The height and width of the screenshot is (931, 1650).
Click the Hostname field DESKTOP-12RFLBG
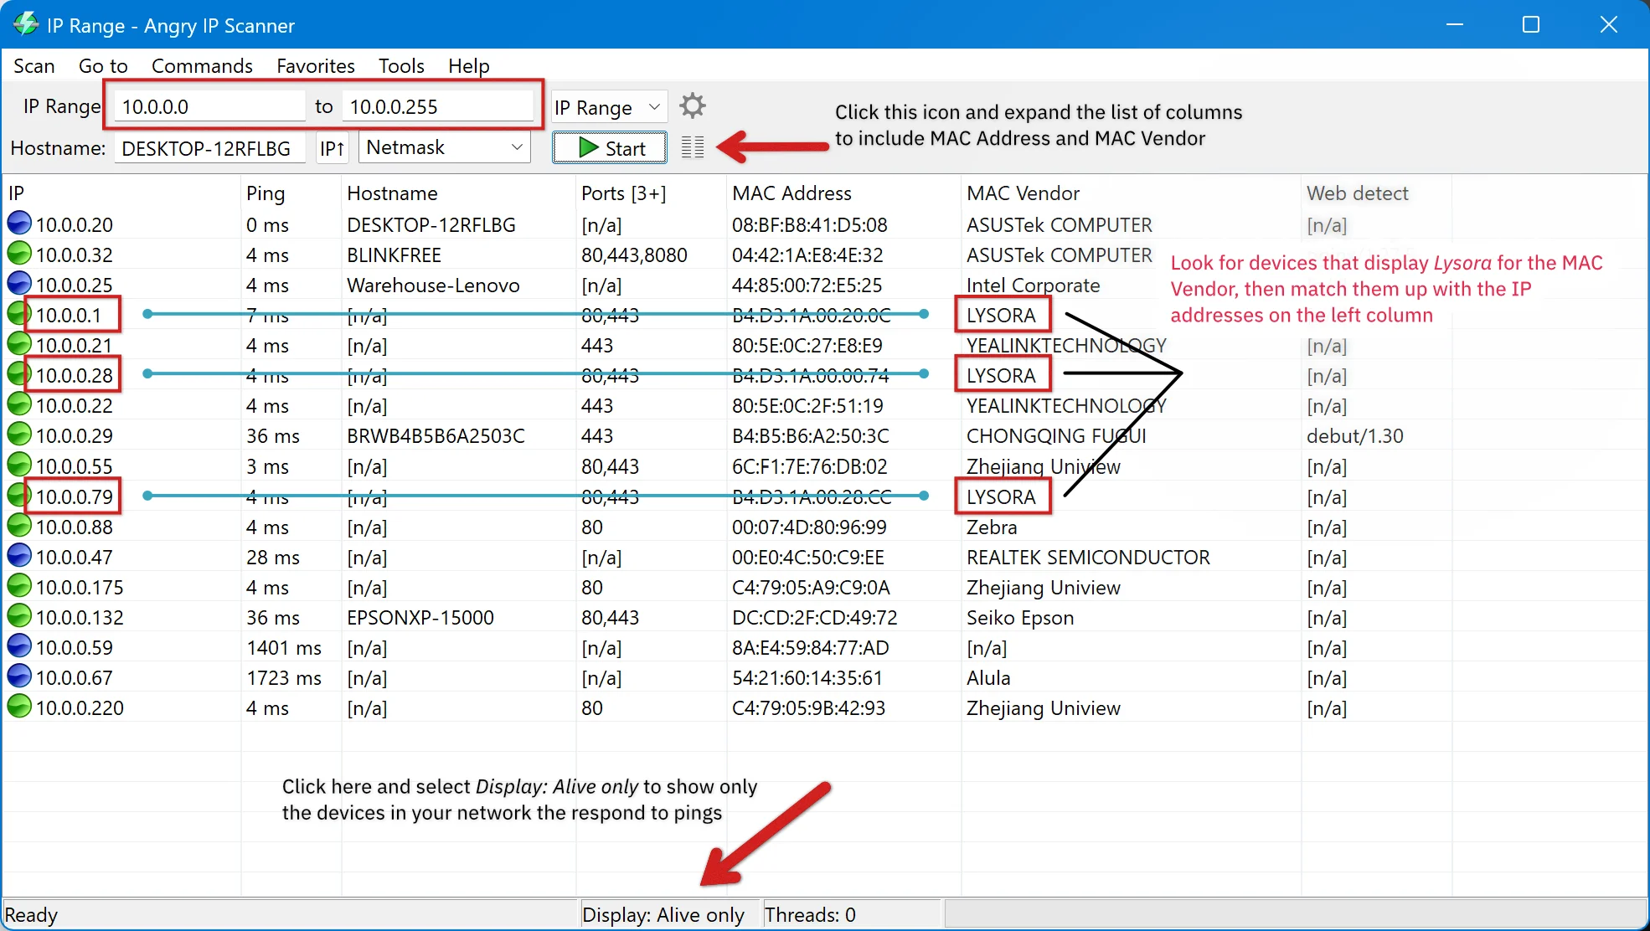(x=210, y=148)
